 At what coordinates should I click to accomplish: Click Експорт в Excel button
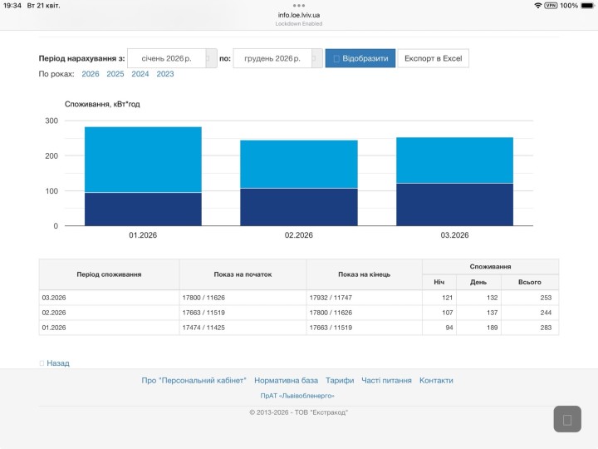pos(434,58)
